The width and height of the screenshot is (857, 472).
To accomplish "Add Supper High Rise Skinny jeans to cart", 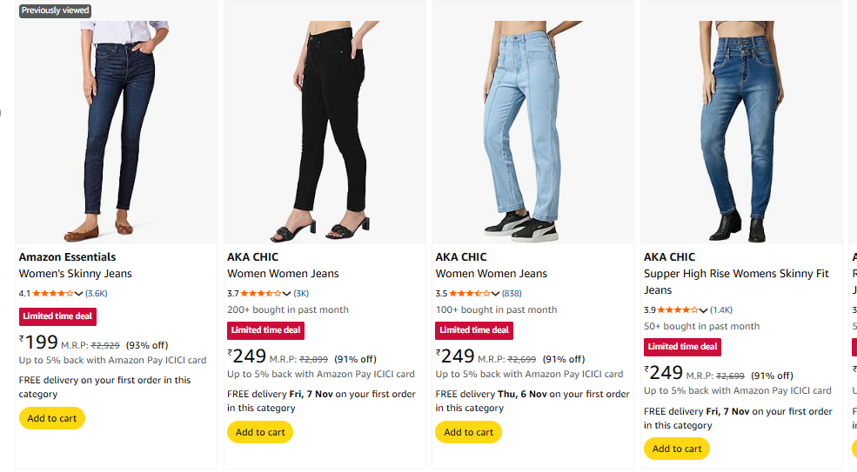I will pos(677,449).
